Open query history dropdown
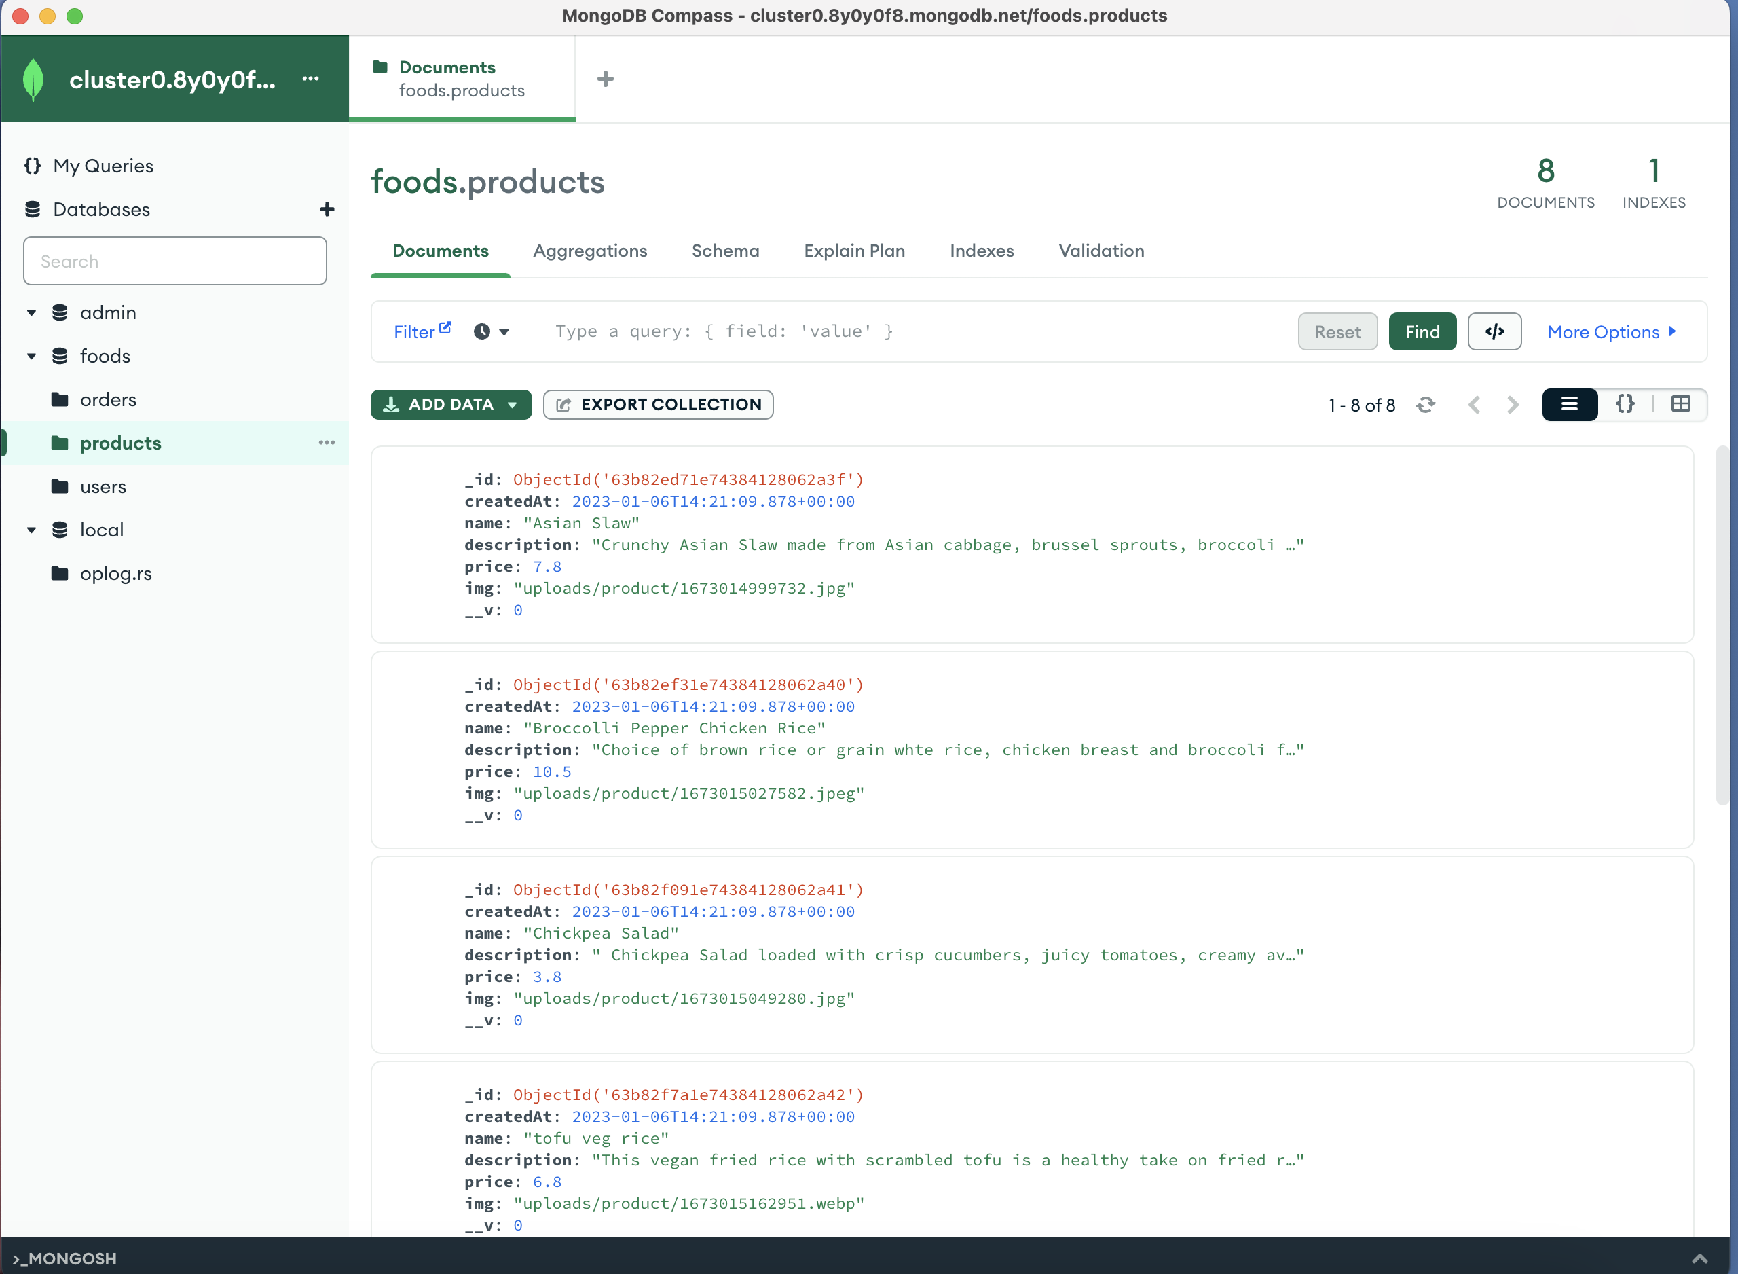1738x1274 pixels. pos(491,331)
